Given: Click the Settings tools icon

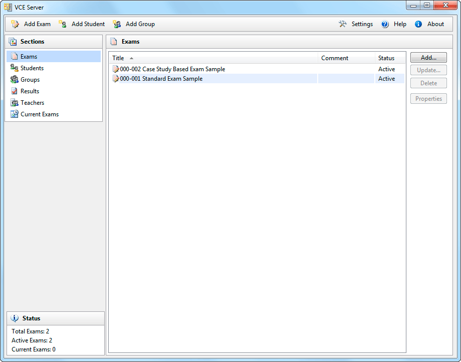Looking at the screenshot, I should tap(343, 24).
